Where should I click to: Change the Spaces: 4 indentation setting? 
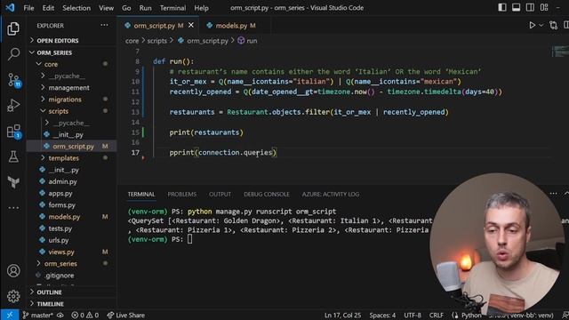click(382, 316)
